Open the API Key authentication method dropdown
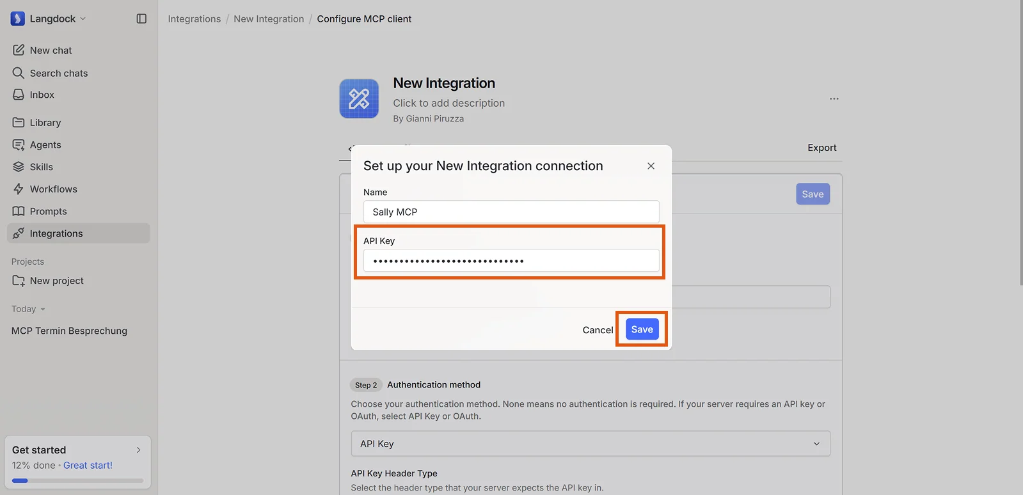 [591, 444]
